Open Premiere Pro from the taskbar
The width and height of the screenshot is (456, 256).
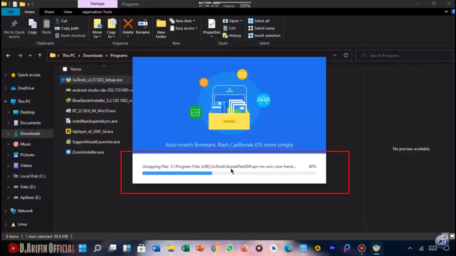332,248
